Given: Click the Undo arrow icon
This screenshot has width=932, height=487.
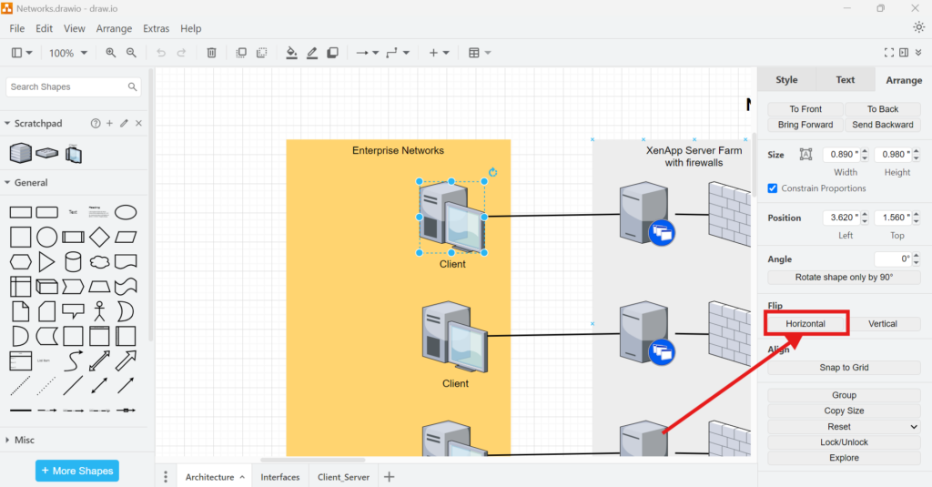Looking at the screenshot, I should point(161,53).
